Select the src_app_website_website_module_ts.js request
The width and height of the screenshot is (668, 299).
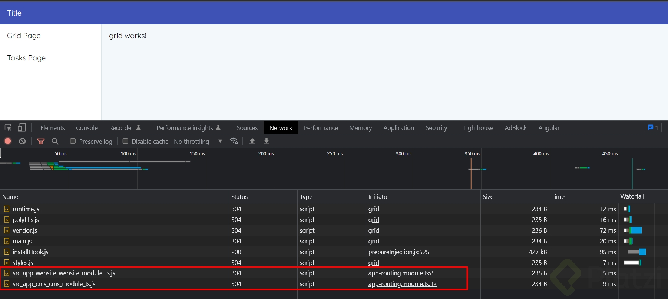coord(64,273)
